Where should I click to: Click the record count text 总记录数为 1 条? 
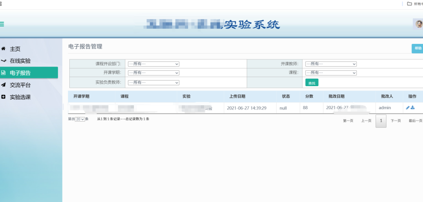point(137,119)
